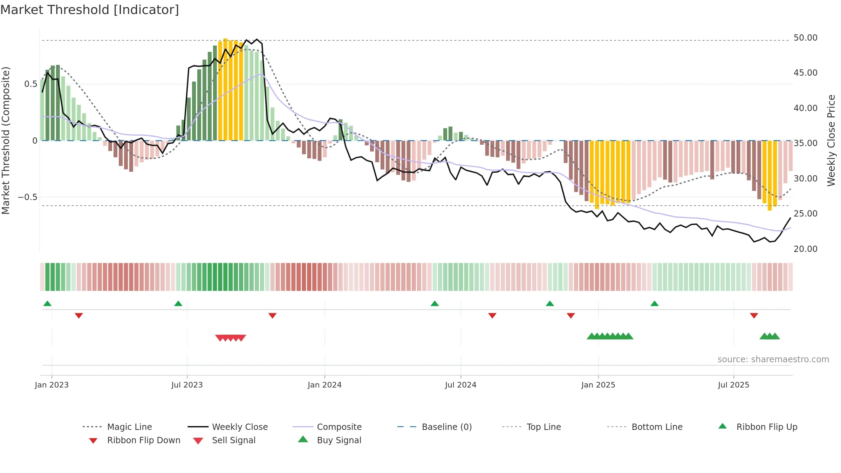The image size is (841, 473).
Task: Click the green Ribbon Flip Up legend triangle
Action: tap(723, 426)
